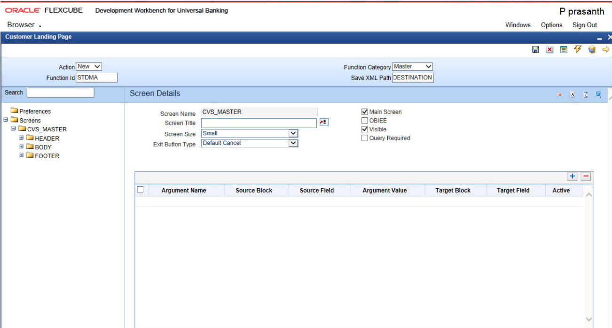Click the Target Field column header

(513, 191)
